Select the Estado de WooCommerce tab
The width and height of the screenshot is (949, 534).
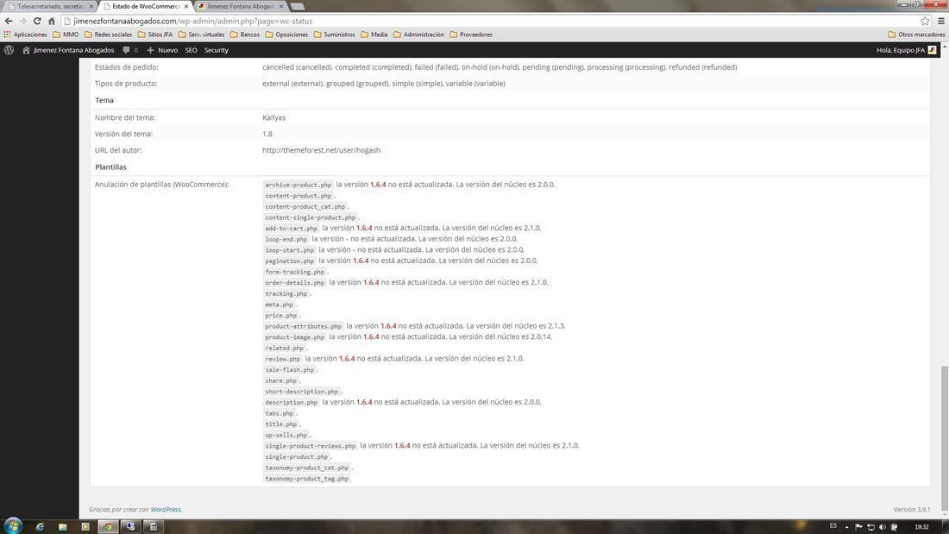click(x=145, y=6)
